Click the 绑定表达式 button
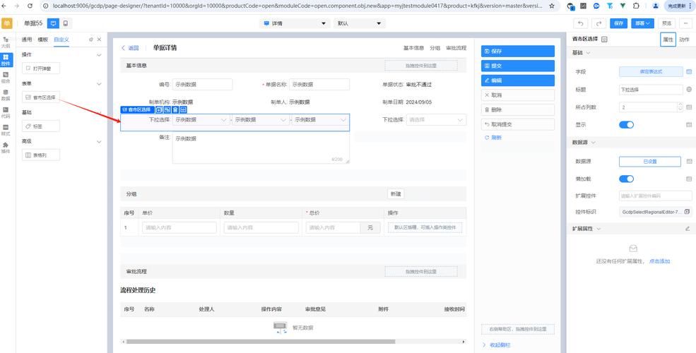 pyautogui.click(x=650, y=71)
